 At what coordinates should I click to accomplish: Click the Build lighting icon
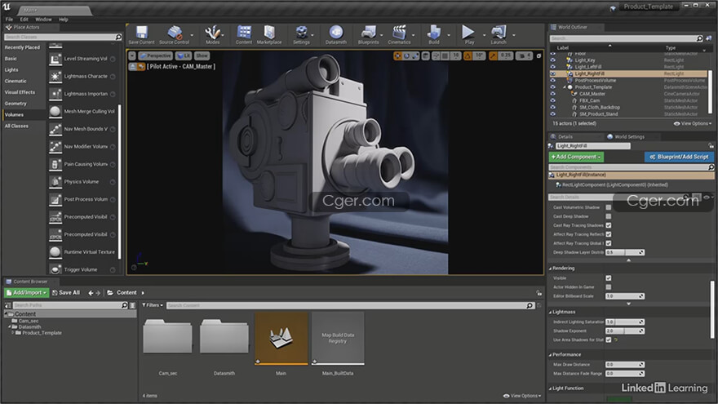click(433, 33)
